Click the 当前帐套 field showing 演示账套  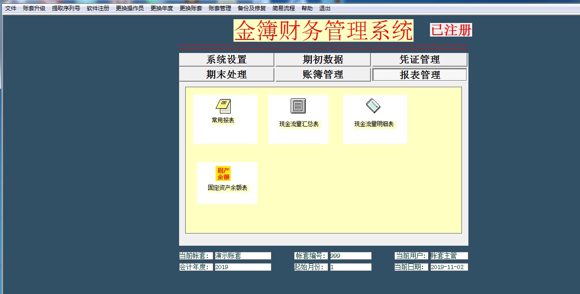(x=242, y=256)
